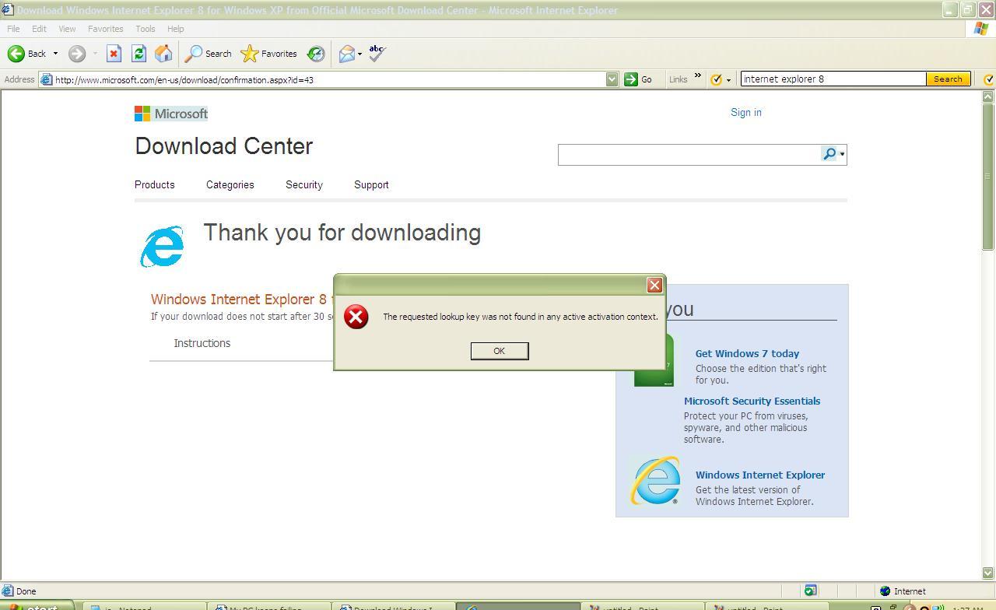Click the Refresh page icon
Screen dimensions: 996x610
139,54
